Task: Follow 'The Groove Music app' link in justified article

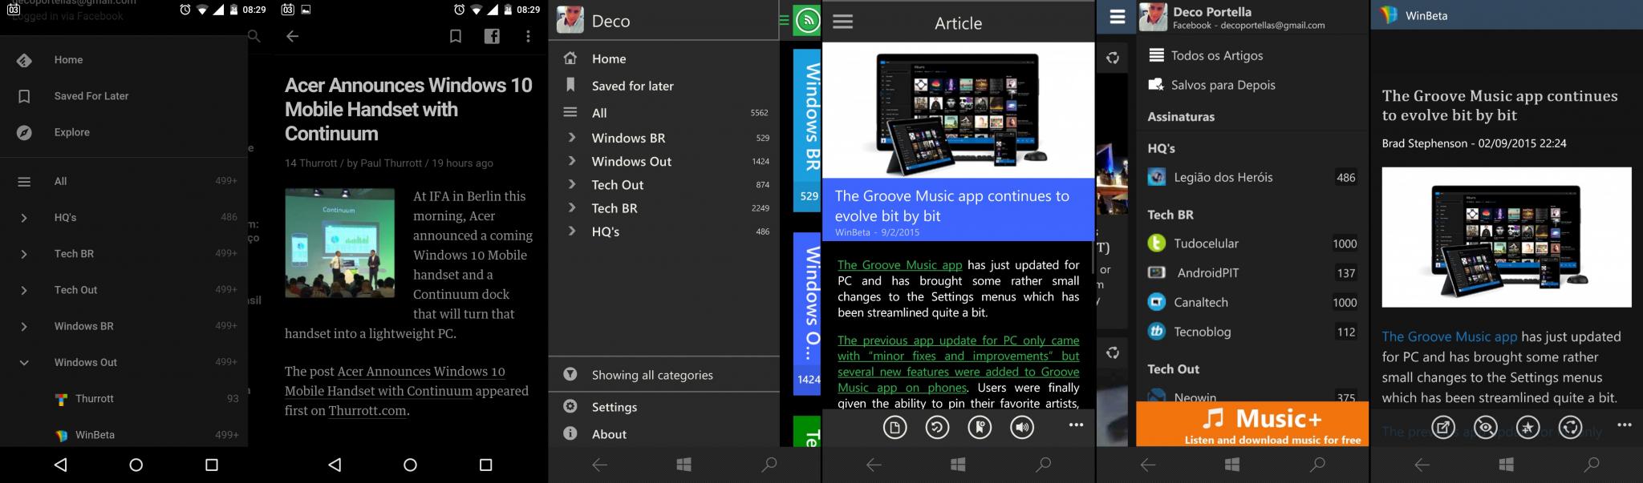Action: pyautogui.click(x=899, y=265)
